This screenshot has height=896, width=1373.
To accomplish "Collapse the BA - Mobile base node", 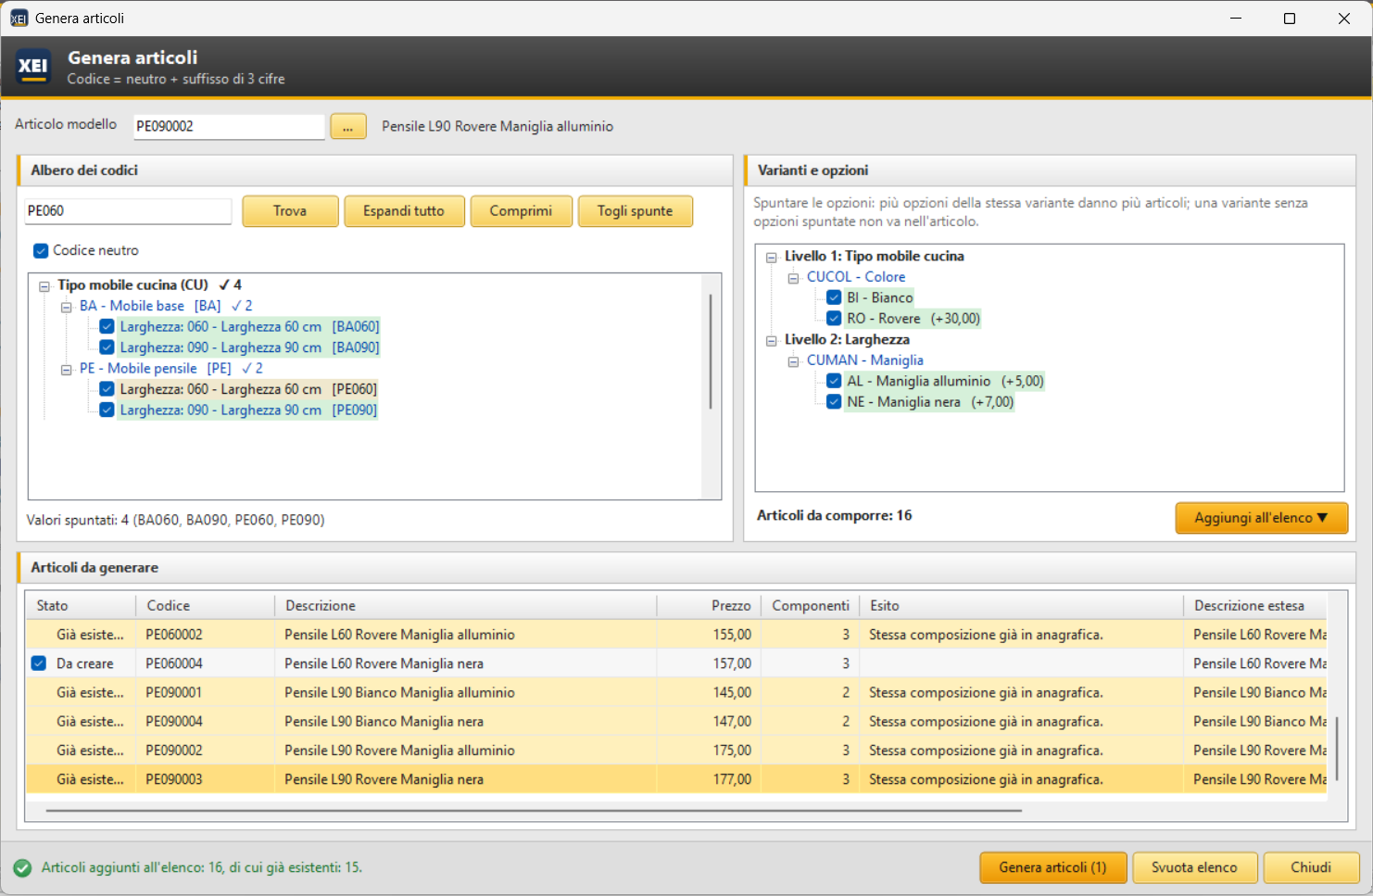I will point(67,307).
